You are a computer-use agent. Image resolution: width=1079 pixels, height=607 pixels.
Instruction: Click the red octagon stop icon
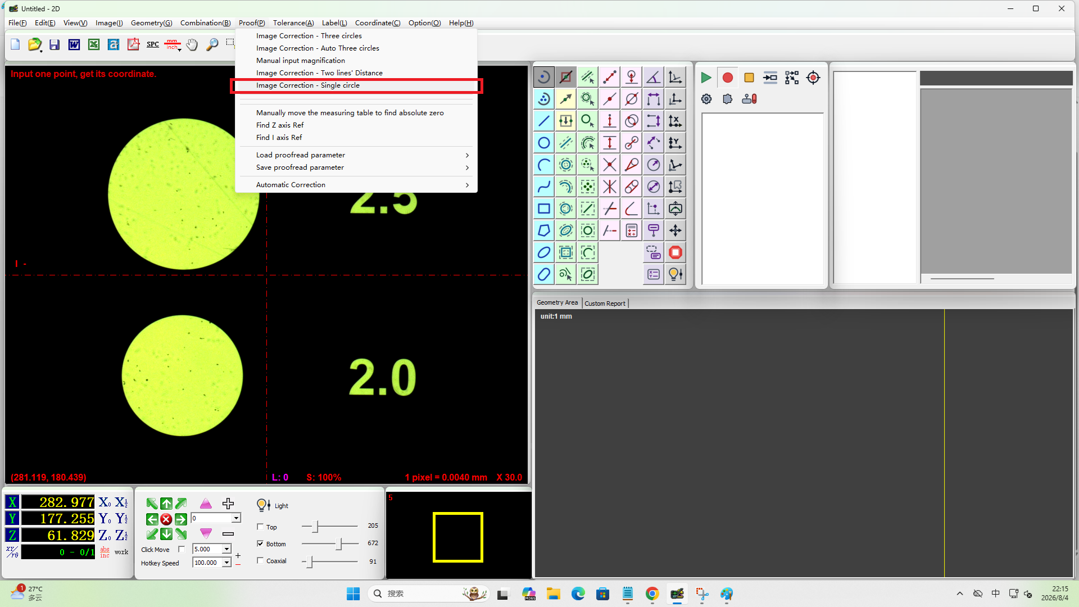click(x=675, y=252)
